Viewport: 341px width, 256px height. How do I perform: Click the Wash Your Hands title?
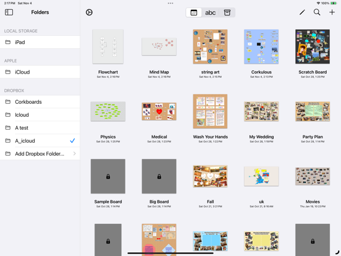(x=210, y=137)
